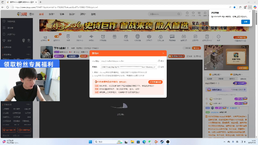Click the orange 关注 follow button
The height and width of the screenshot is (145, 258).
point(196,48)
